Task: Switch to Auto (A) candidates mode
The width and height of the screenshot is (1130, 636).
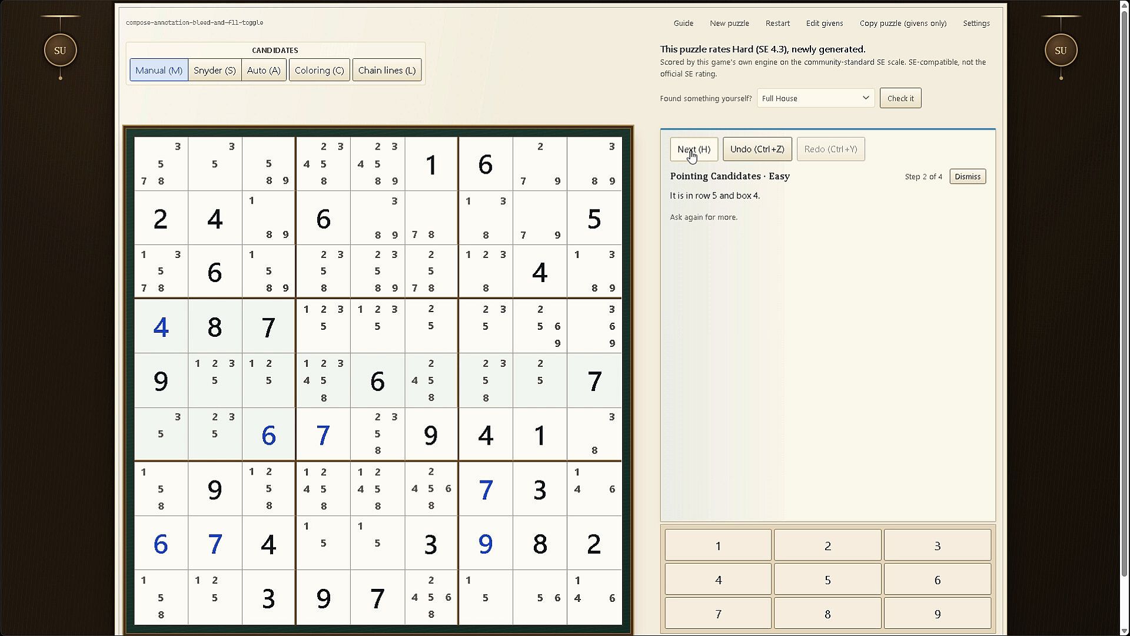Action: pos(264,70)
